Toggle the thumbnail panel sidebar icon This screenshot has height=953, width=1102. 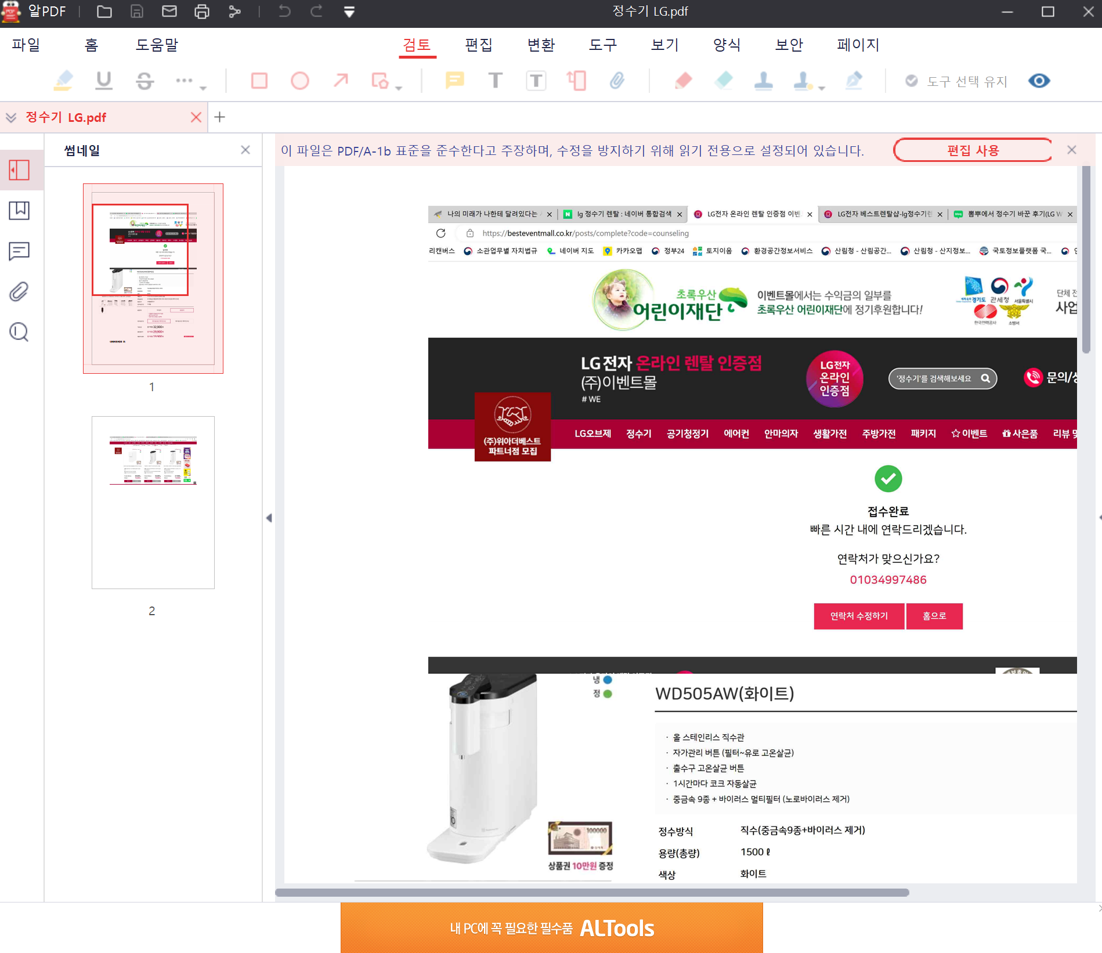pyautogui.click(x=20, y=170)
